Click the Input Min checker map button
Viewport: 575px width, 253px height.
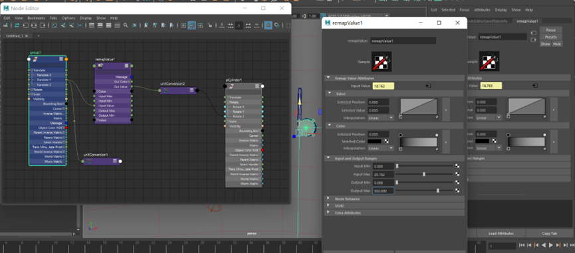(x=457, y=166)
